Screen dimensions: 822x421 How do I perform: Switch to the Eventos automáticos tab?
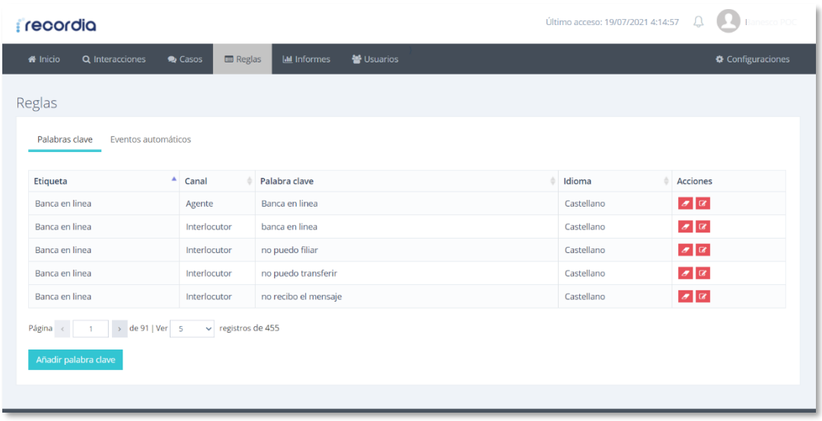[x=151, y=140]
